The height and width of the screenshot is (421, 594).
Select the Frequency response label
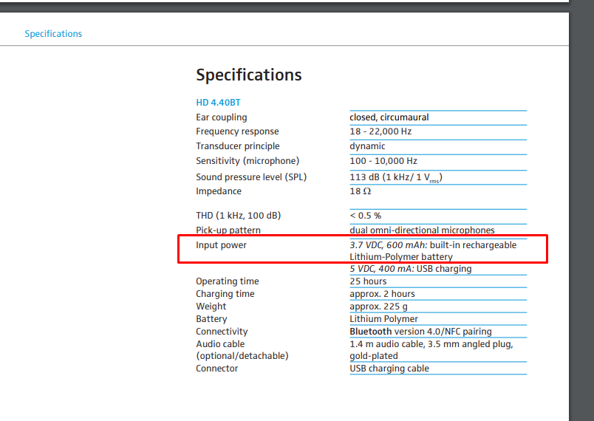[x=237, y=131]
